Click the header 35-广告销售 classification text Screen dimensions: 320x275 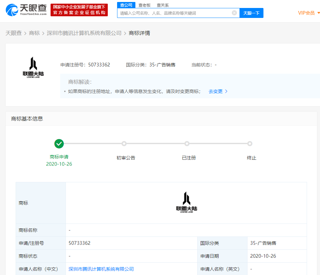pyautogui.click(x=162, y=65)
